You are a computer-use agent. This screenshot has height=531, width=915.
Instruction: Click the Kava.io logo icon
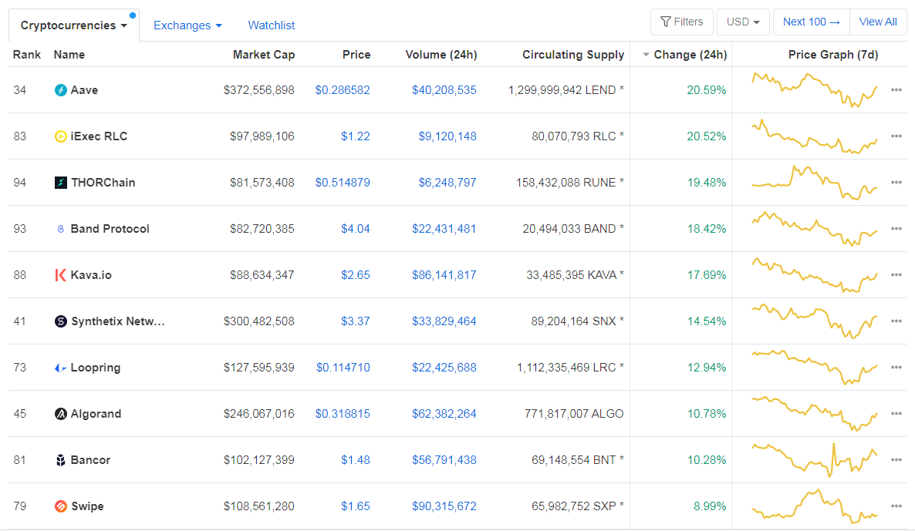[61, 275]
